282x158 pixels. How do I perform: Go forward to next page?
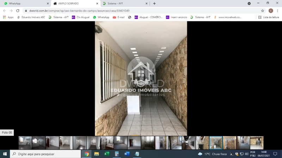11,11
